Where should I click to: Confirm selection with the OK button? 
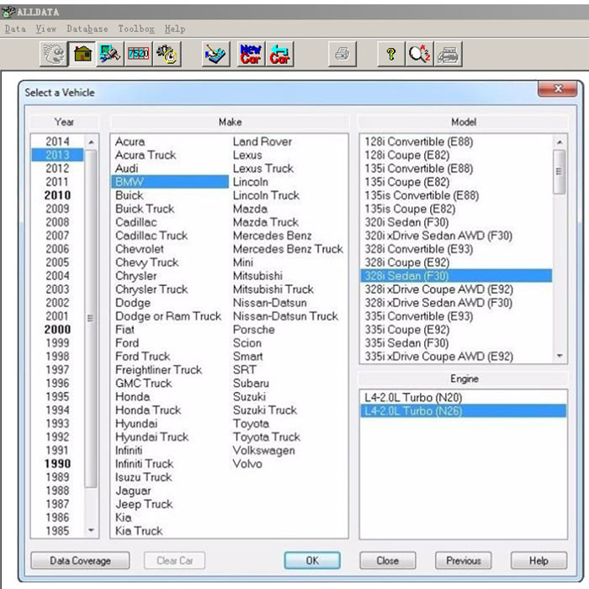(x=312, y=560)
